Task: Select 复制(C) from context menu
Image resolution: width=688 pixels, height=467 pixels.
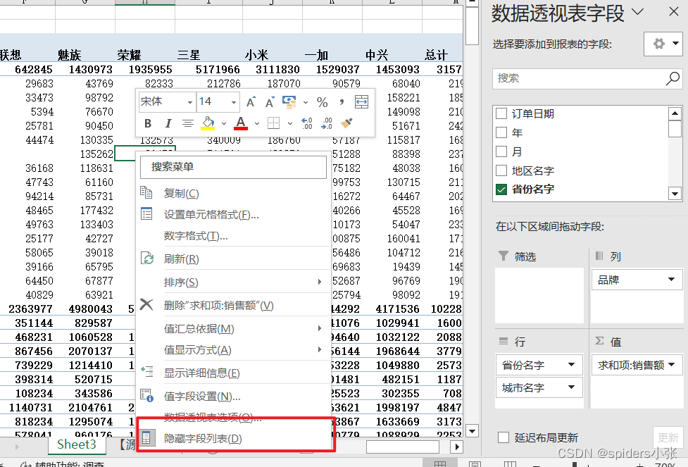Action: coord(233,193)
